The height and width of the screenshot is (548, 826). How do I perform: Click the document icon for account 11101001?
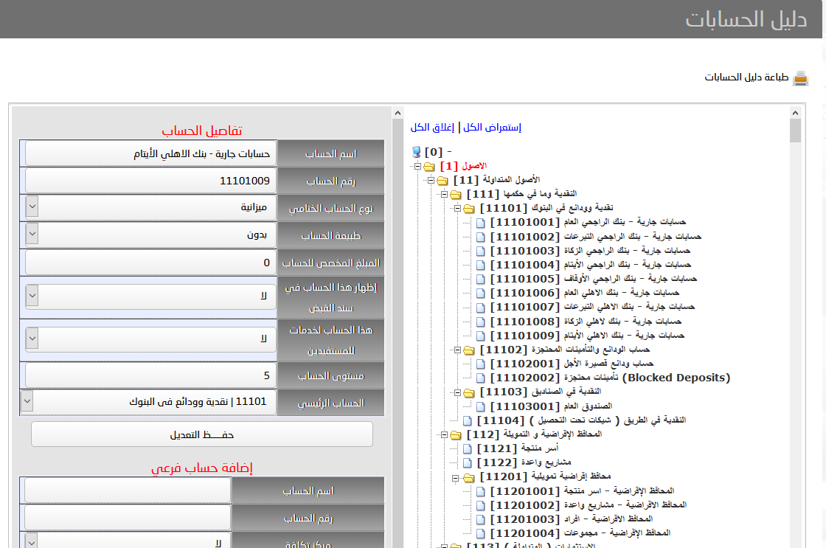[481, 223]
